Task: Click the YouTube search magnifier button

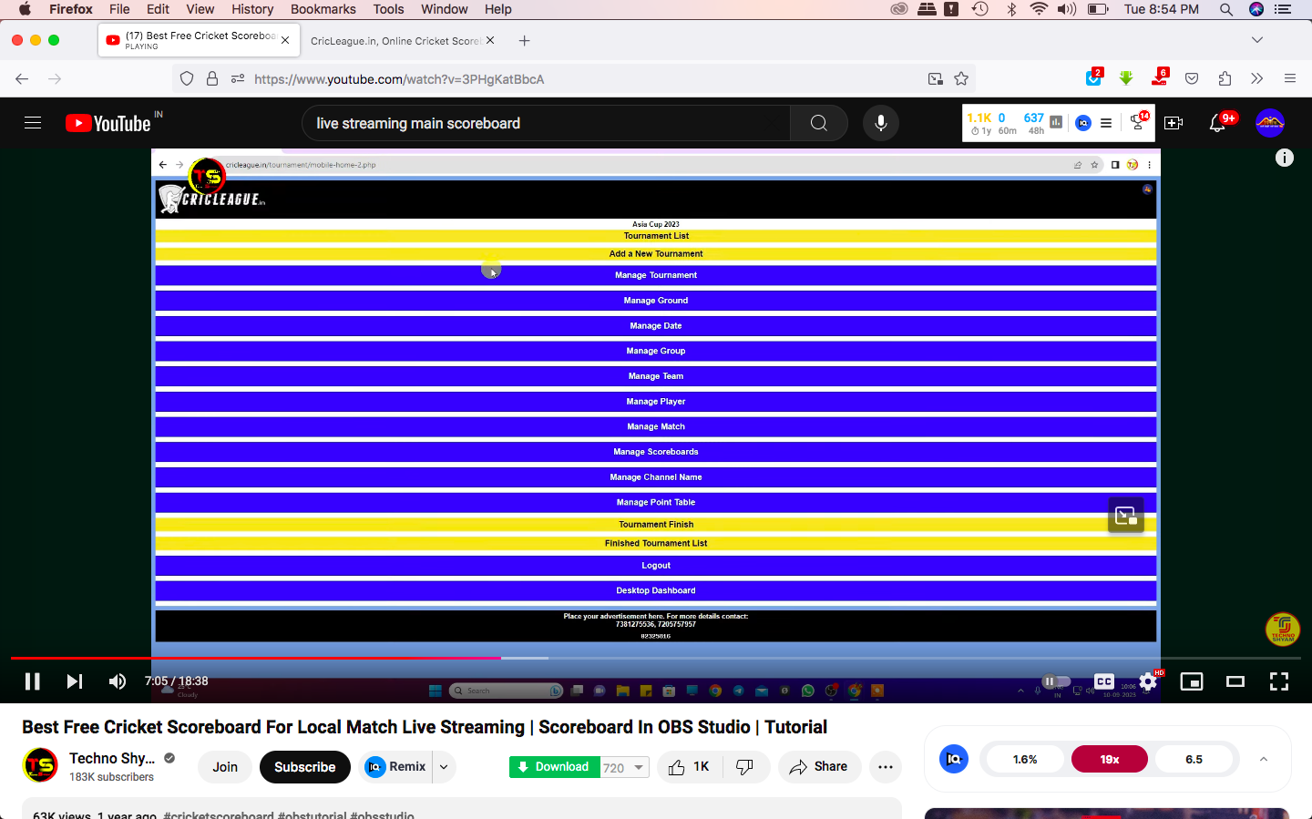Action: click(x=818, y=123)
